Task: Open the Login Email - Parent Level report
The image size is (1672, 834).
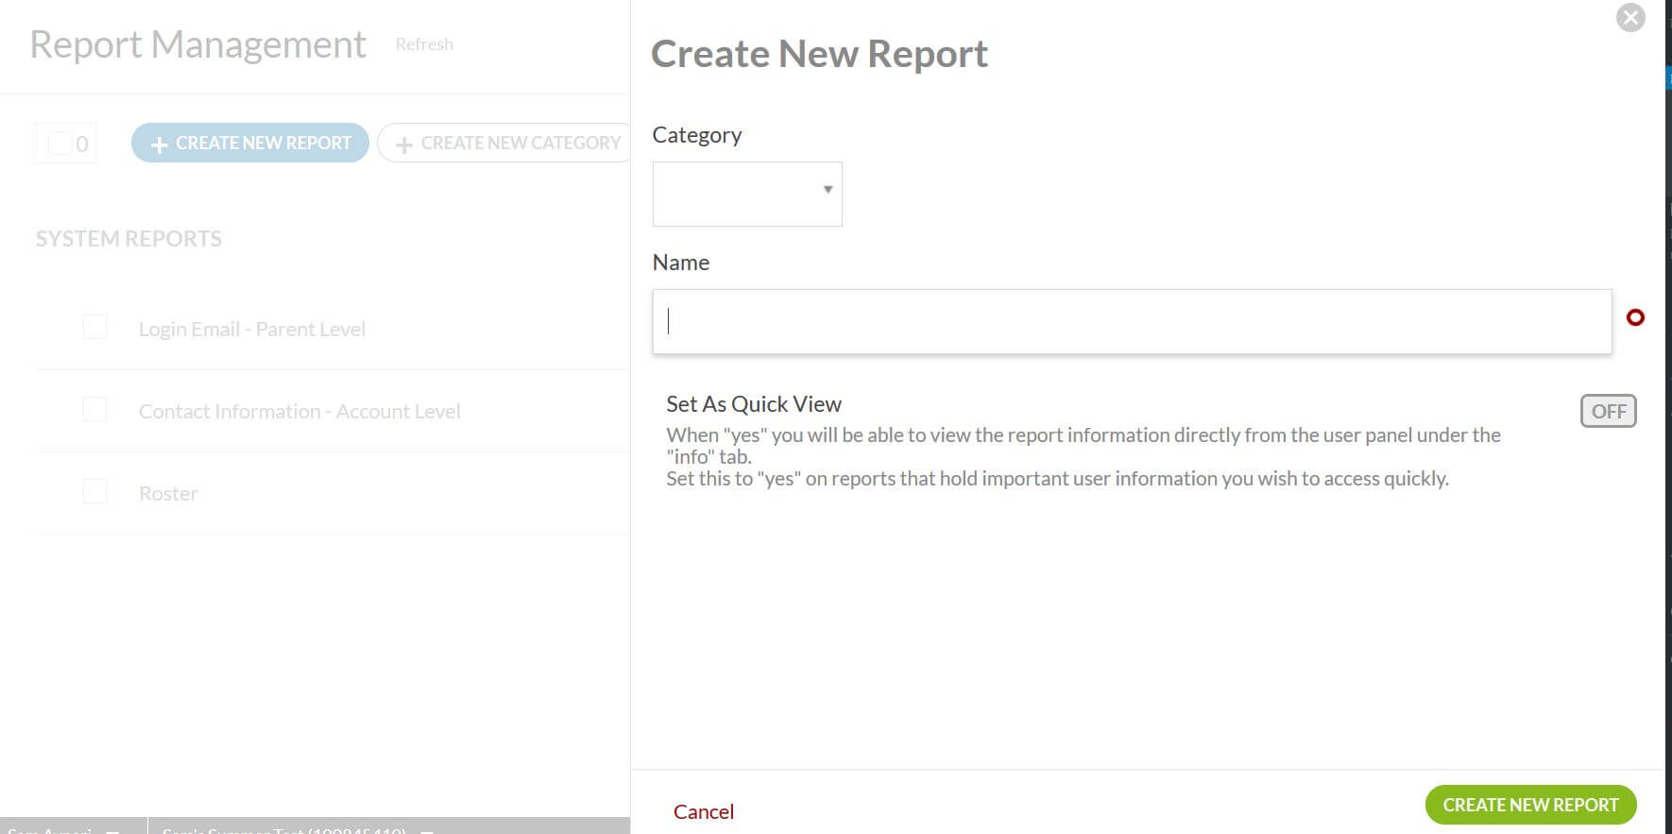Action: pyautogui.click(x=251, y=329)
